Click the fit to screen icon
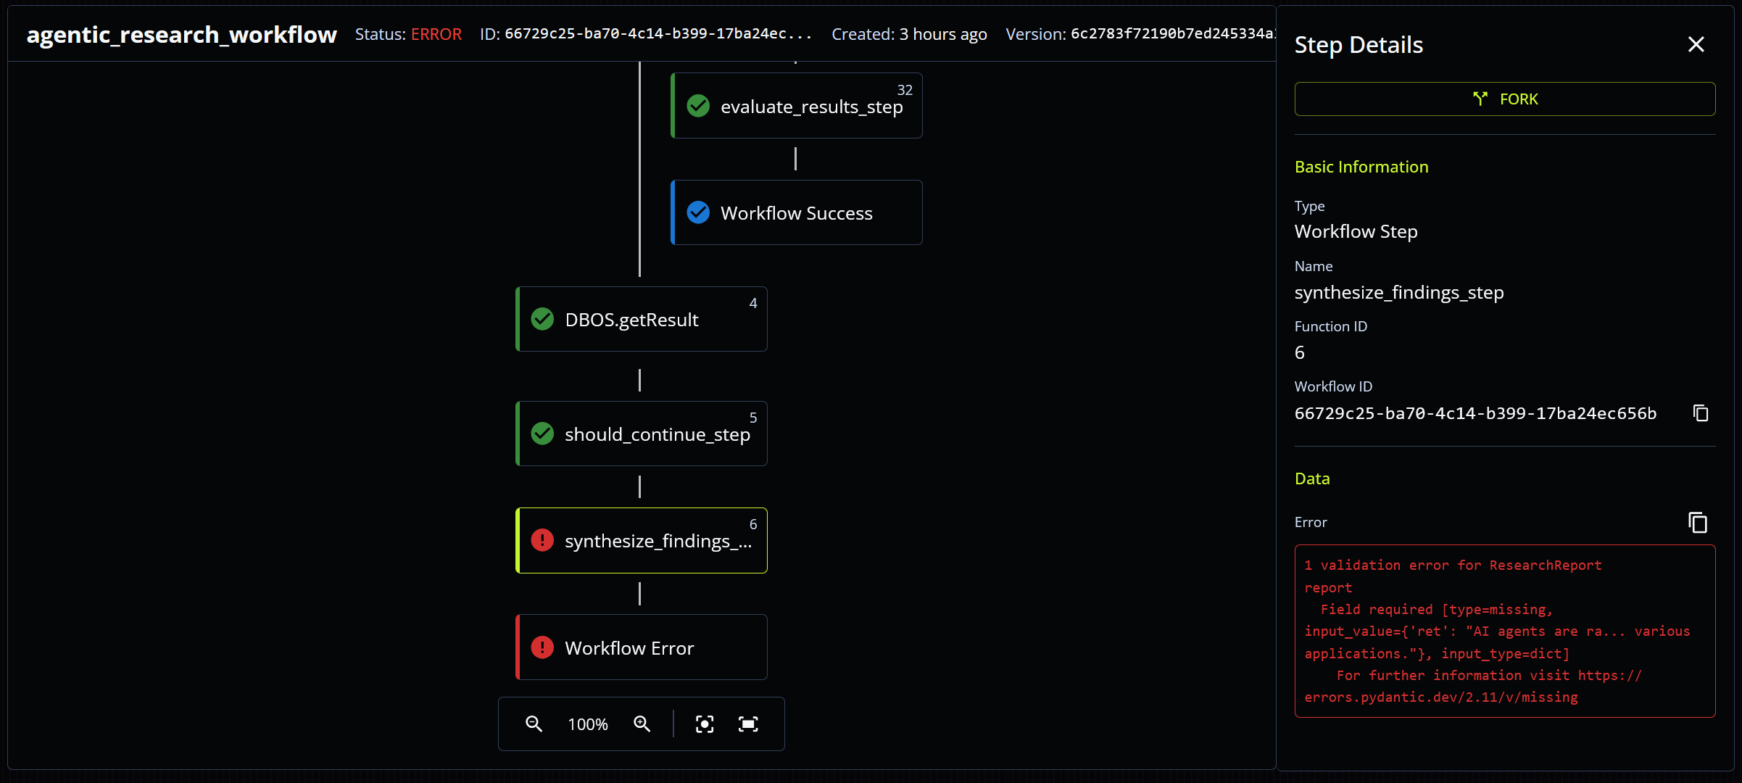 747,724
